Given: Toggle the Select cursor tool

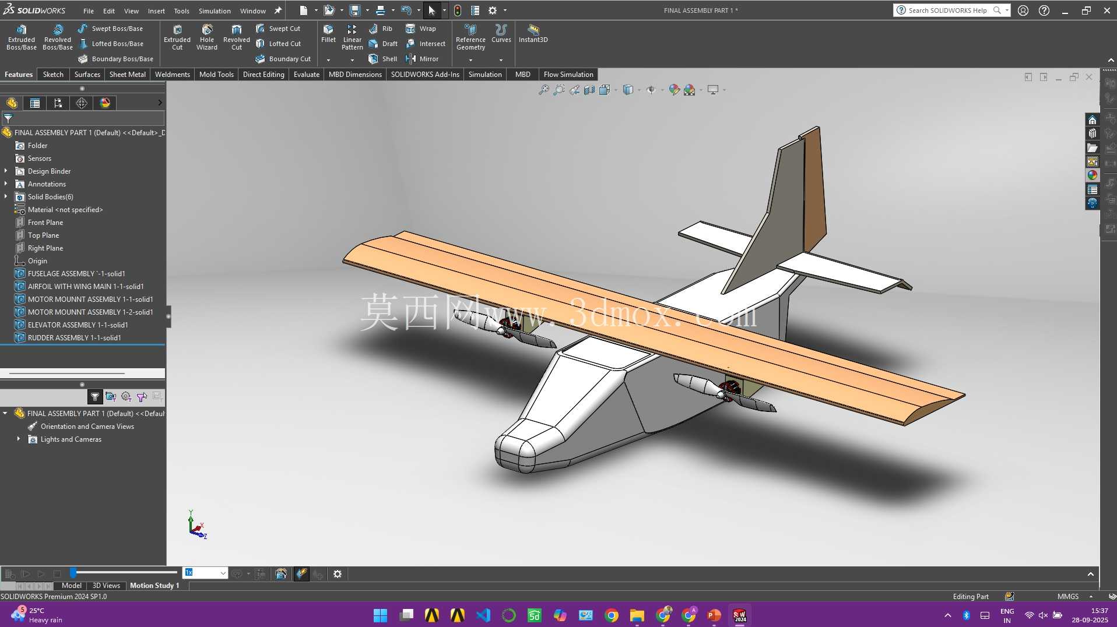Looking at the screenshot, I should [432, 10].
